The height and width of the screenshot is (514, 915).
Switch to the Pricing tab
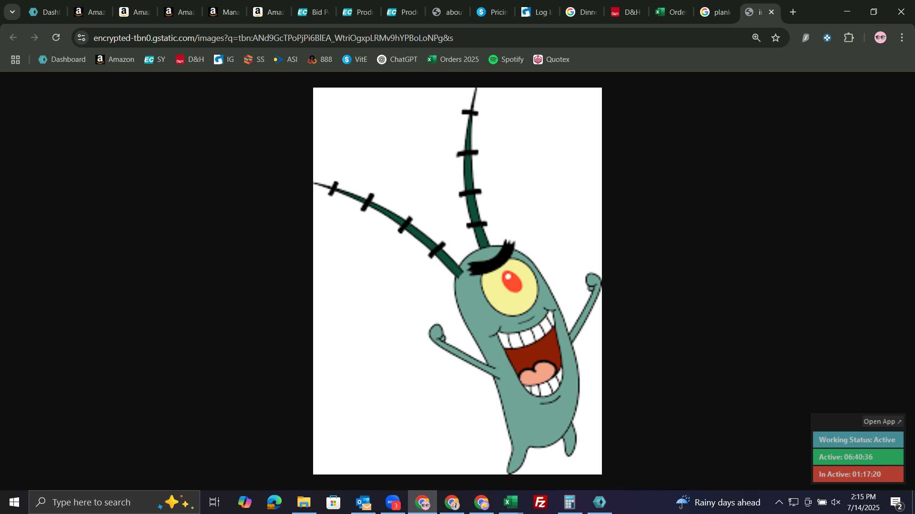(x=493, y=12)
